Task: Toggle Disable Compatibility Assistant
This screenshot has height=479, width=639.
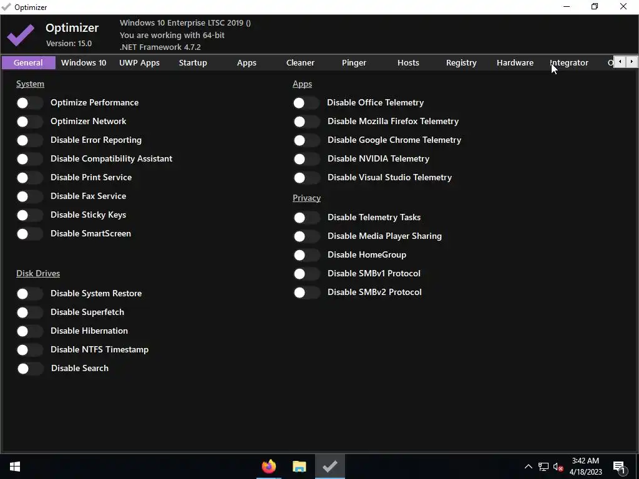Action: [30, 159]
